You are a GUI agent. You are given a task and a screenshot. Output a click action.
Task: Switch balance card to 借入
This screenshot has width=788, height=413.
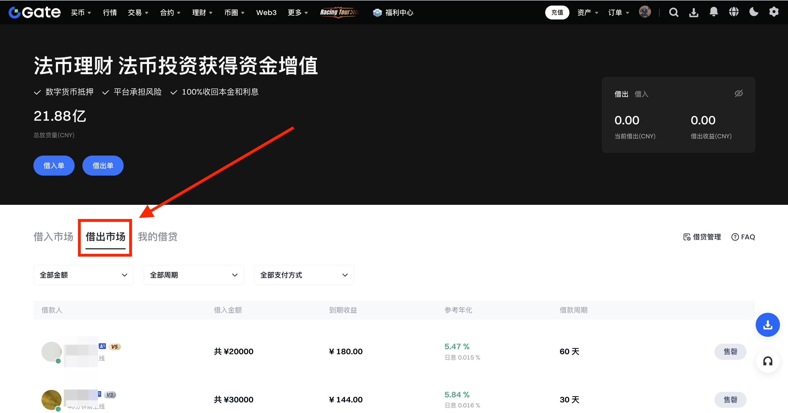[641, 94]
